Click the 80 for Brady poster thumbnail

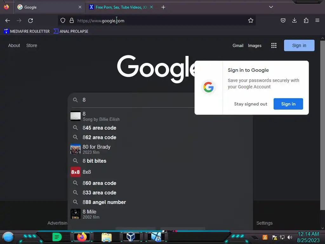click(76, 149)
